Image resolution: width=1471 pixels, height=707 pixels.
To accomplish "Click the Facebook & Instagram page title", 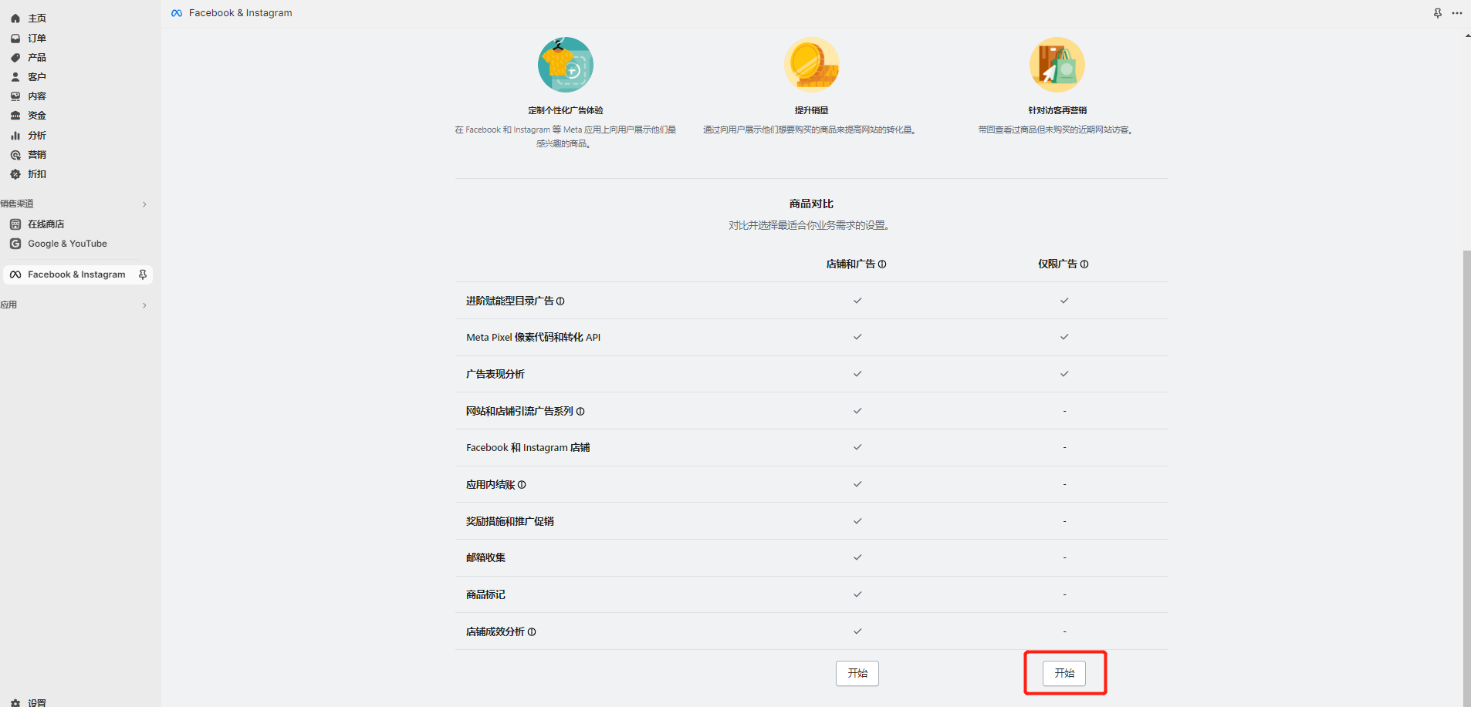I will pyautogui.click(x=240, y=13).
